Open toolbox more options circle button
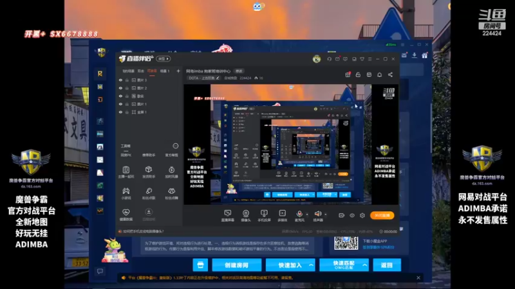This screenshot has height=289, width=515. pyautogui.click(x=176, y=146)
